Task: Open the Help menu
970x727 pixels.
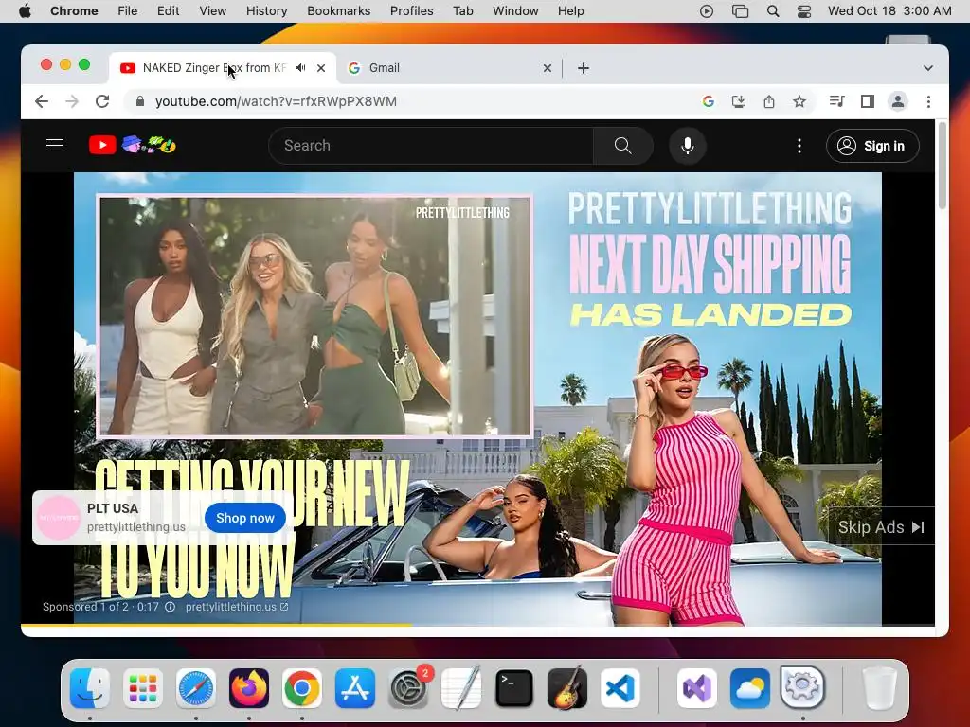Action: (x=570, y=11)
